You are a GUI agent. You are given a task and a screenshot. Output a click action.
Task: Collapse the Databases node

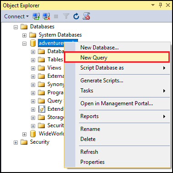(16, 27)
